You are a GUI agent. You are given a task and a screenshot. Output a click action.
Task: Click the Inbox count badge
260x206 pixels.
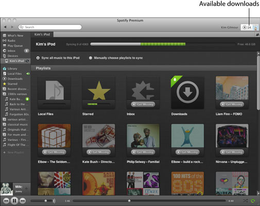click(26, 51)
